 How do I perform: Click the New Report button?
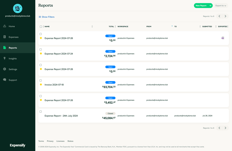[201, 6]
